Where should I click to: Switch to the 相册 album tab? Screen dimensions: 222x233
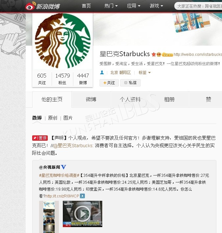click(169, 99)
